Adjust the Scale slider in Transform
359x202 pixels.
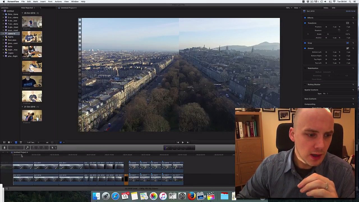(x=328, y=34)
